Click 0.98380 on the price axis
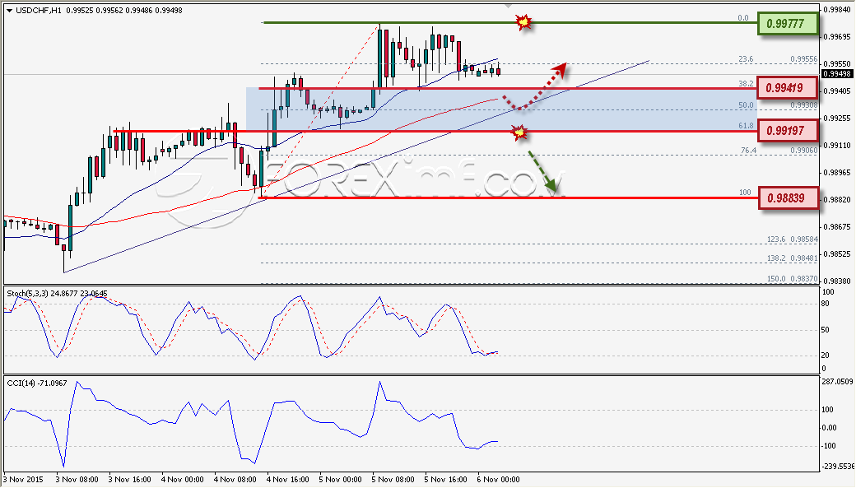 pyautogui.click(x=837, y=281)
